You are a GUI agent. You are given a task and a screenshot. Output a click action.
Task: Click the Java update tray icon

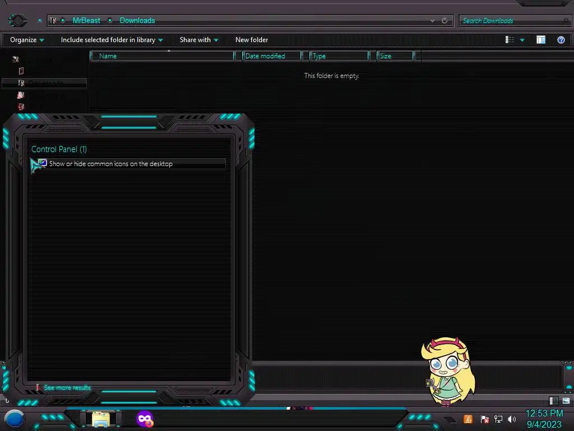tap(468, 419)
